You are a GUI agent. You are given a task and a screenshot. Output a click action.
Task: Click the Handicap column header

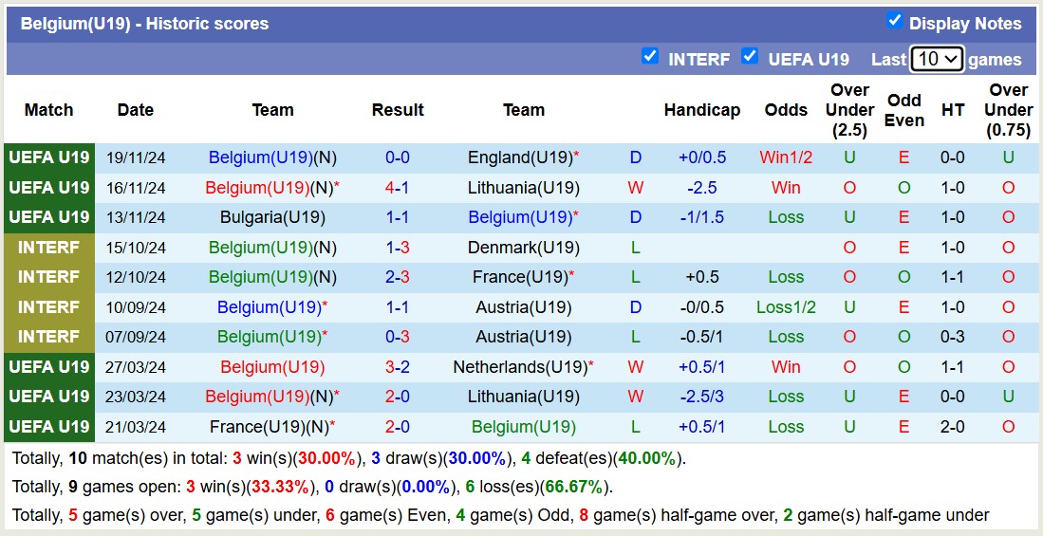point(701,110)
